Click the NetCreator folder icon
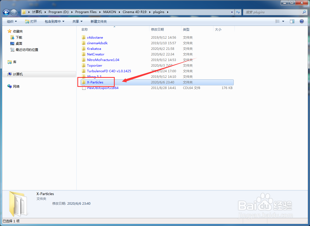Viewport: 310px width, 226px height. (x=84, y=54)
